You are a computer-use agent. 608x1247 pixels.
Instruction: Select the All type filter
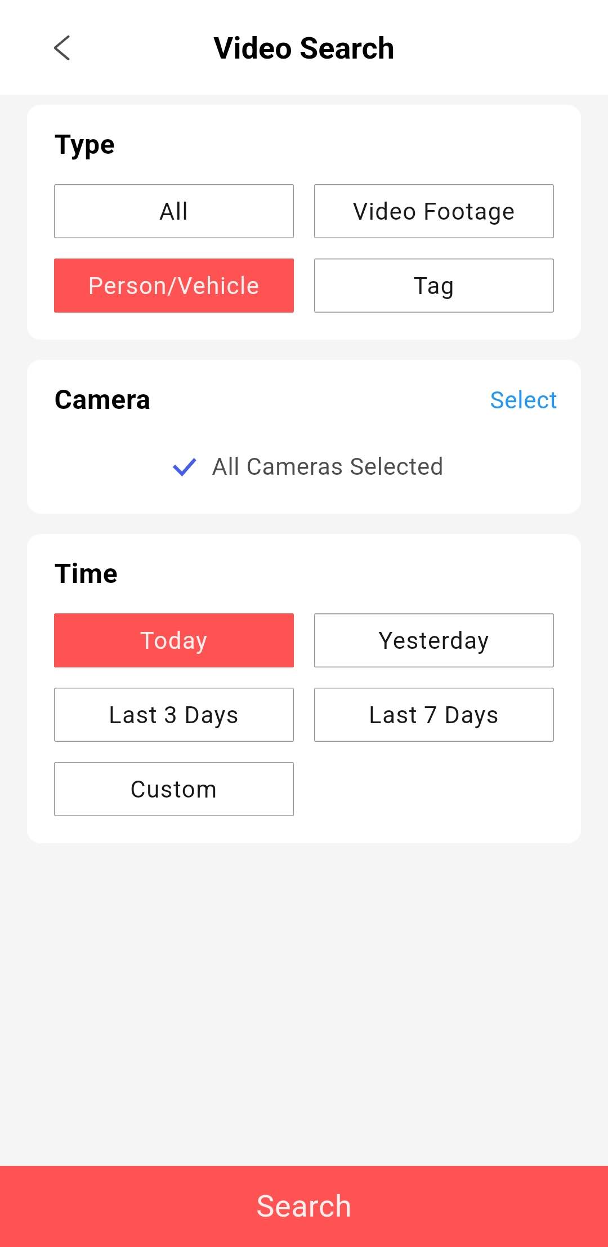(x=174, y=211)
